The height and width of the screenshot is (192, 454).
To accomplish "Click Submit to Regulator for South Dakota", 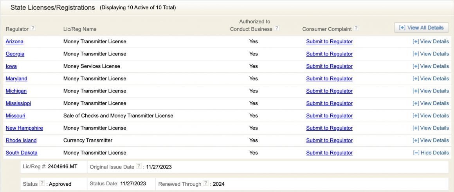I will click(x=329, y=153).
